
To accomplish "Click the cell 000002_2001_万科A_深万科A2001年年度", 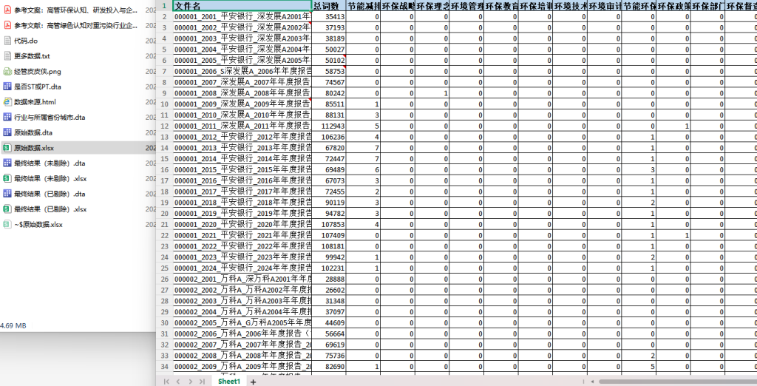I will [242, 280].
